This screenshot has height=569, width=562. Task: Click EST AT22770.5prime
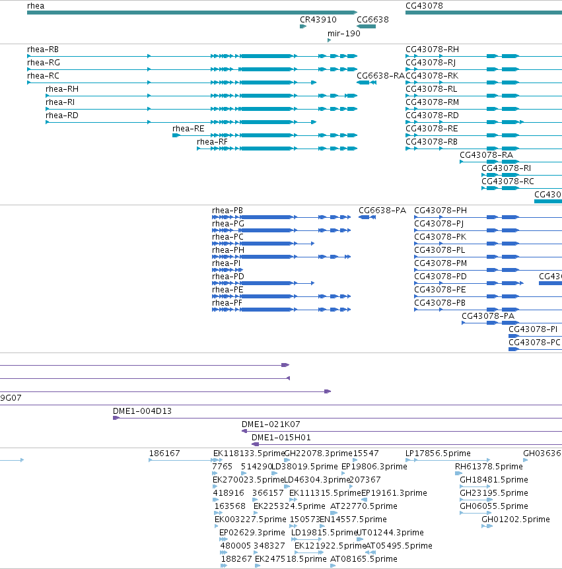[x=334, y=513]
